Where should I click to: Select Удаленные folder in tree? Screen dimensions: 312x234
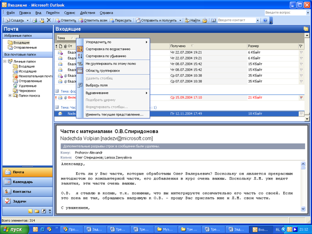(x=25, y=86)
